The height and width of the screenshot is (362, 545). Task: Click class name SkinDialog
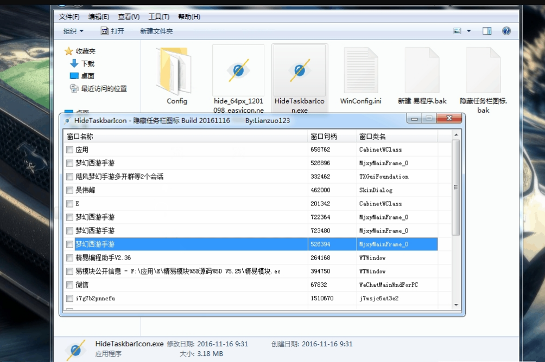[376, 190]
